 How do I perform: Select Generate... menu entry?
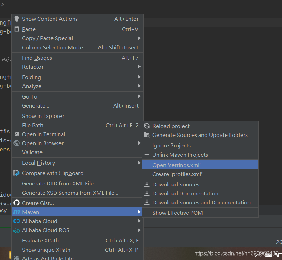78,105
